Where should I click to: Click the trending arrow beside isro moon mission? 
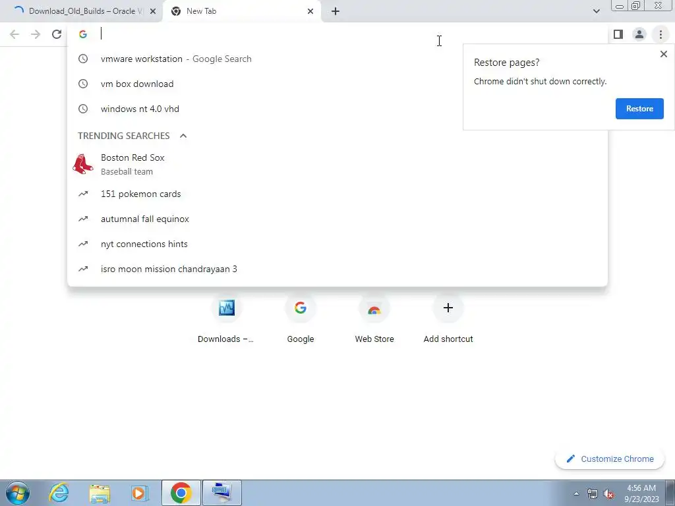coord(83,269)
